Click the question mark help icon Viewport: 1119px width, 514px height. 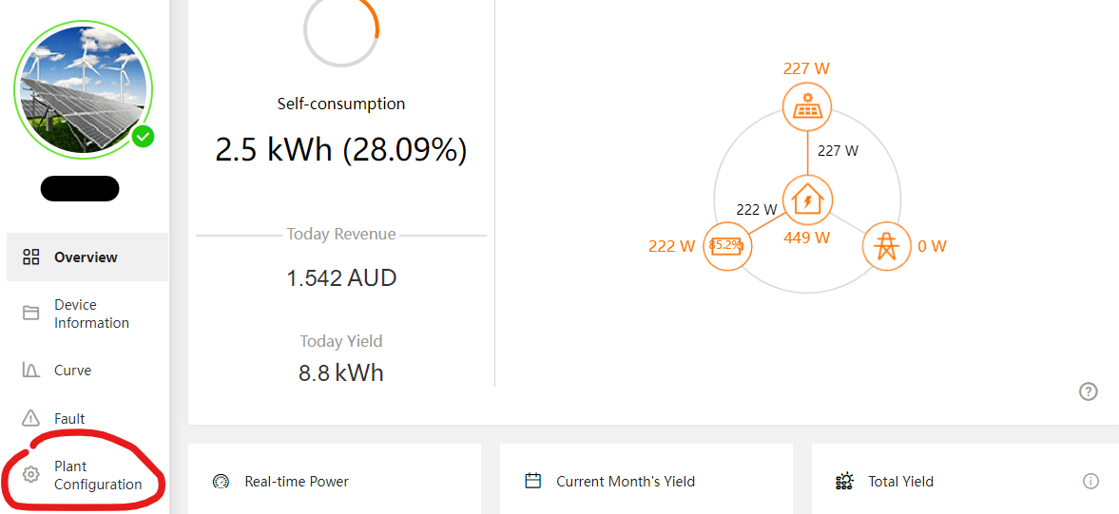pos(1088,391)
